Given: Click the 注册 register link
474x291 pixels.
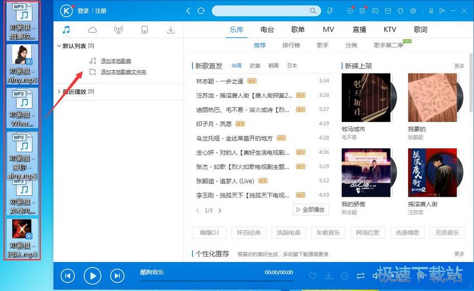Looking at the screenshot, I should click(x=101, y=11).
